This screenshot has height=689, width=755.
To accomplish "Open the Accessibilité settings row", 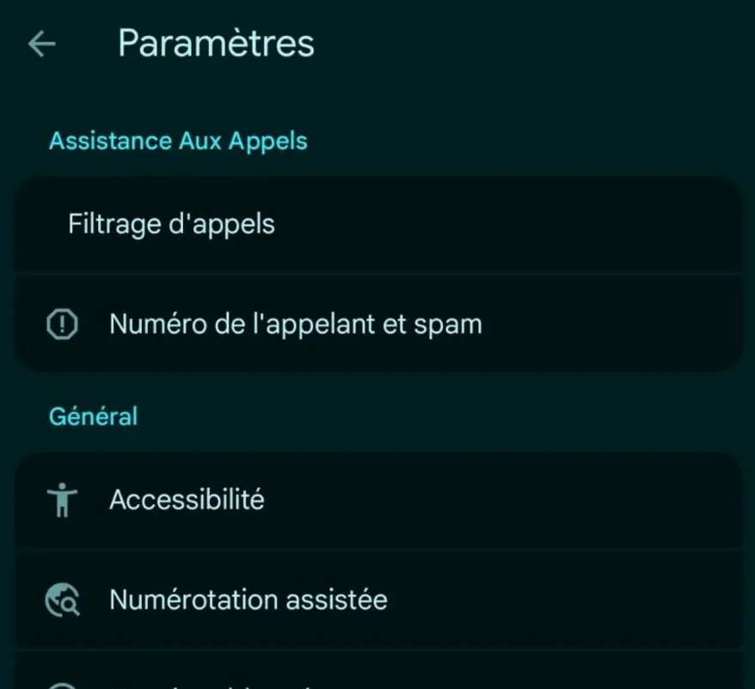I will (378, 501).
